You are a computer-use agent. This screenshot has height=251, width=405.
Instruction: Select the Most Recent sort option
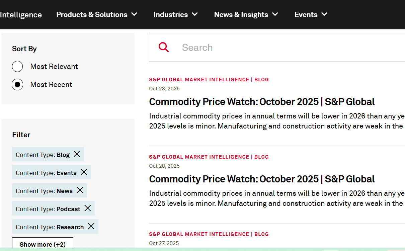coord(17,85)
